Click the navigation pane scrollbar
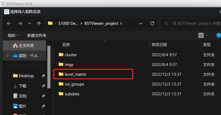The width and height of the screenshot is (221, 115). point(49,67)
